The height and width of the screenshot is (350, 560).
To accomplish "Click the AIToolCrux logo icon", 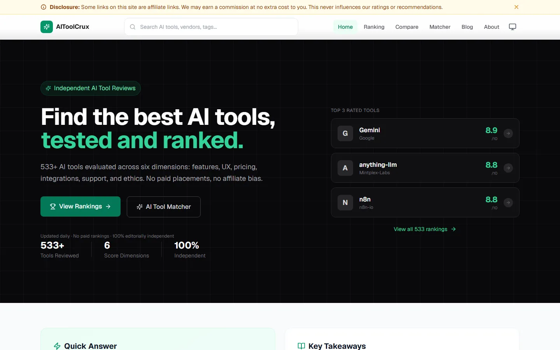I will click(47, 27).
